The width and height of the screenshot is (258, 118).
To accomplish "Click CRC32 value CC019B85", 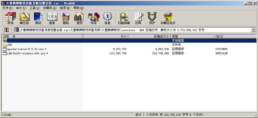I will tap(221, 49).
